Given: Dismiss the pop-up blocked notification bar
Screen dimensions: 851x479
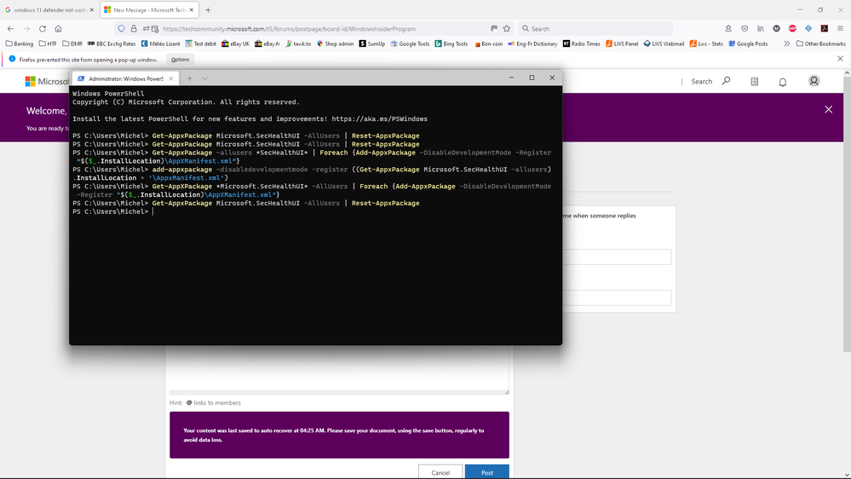Looking at the screenshot, I should (840, 59).
